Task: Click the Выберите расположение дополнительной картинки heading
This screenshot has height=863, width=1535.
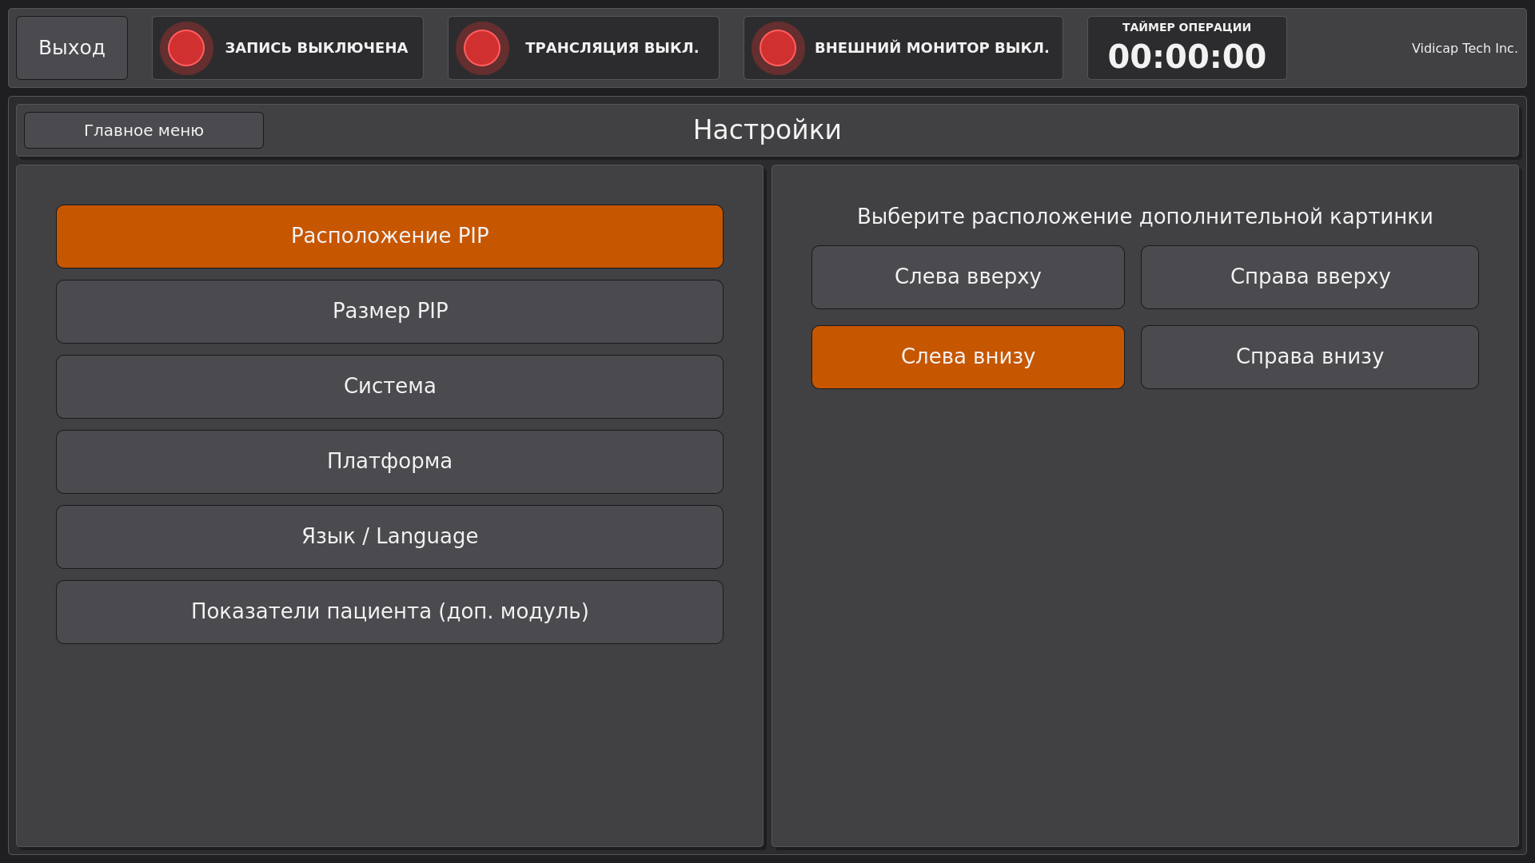Action: pyautogui.click(x=1145, y=217)
